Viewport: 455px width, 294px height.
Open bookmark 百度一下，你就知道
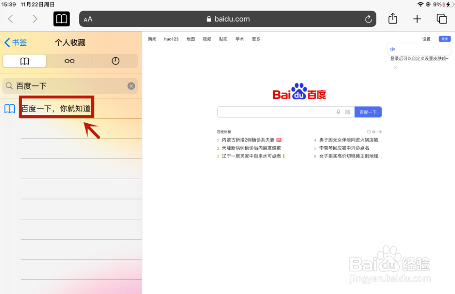point(56,108)
